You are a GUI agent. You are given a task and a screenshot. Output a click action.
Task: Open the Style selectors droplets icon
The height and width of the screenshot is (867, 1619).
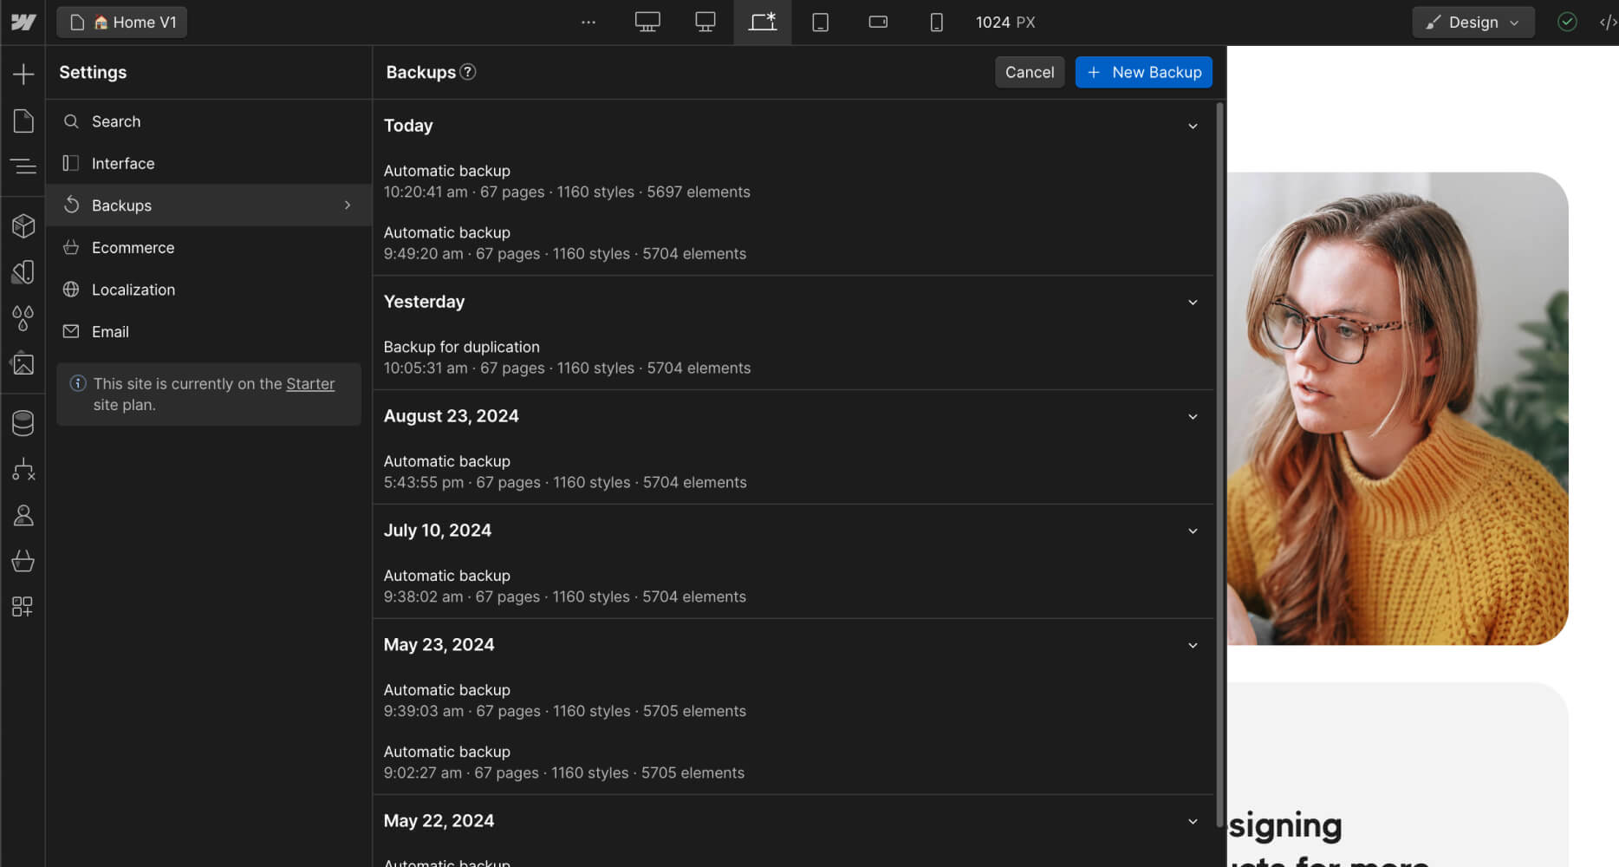point(23,318)
